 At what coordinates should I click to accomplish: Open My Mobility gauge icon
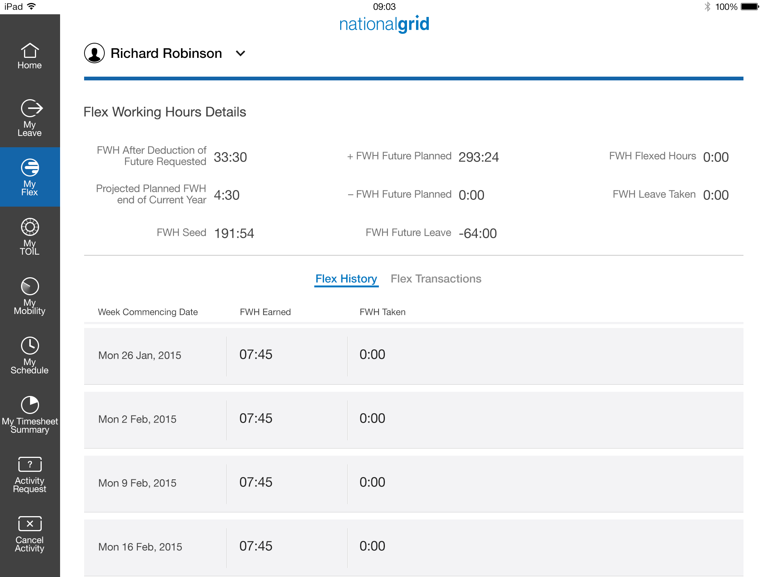(30, 296)
